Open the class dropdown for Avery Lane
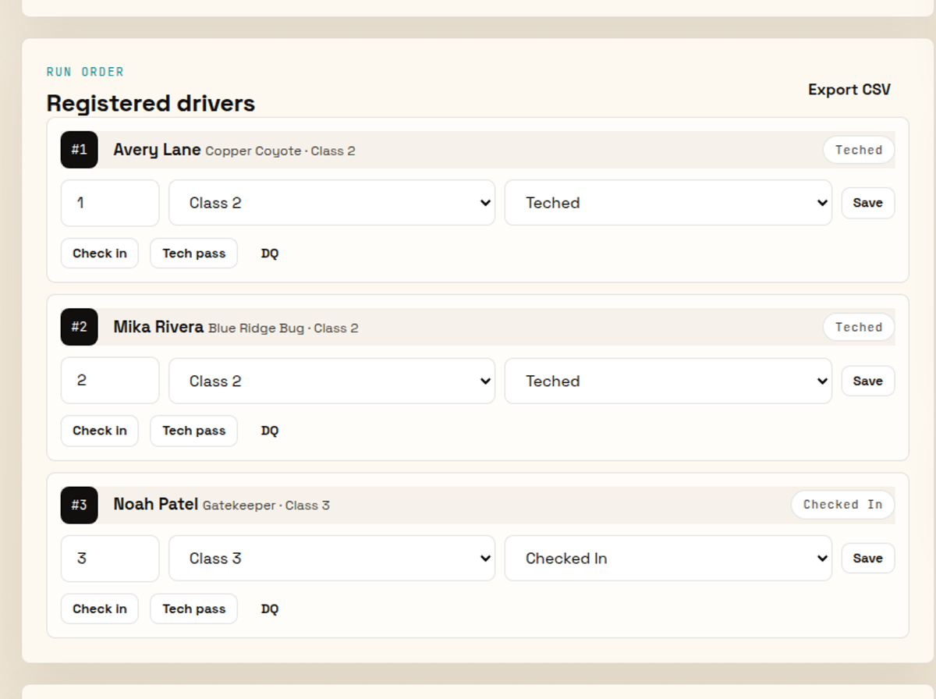 (x=331, y=203)
